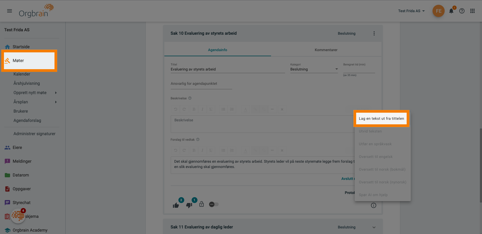The height and width of the screenshot is (234, 482).
Task: Open the Kategori Beslutning dropdown
Action: tap(314, 69)
